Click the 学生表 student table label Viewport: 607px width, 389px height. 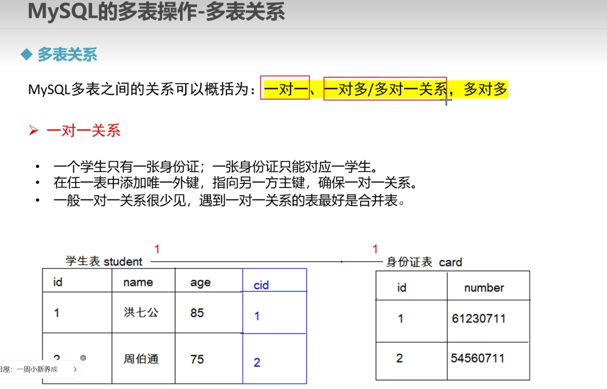coord(104,262)
